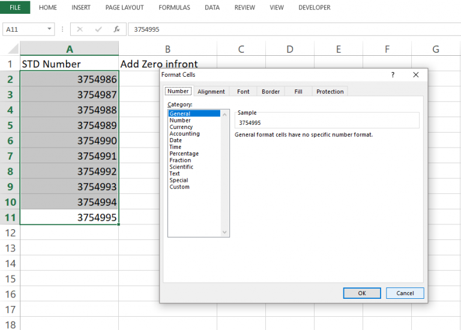Close the Format Cells dialog with X
This screenshot has height=330, width=461.
[x=416, y=74]
